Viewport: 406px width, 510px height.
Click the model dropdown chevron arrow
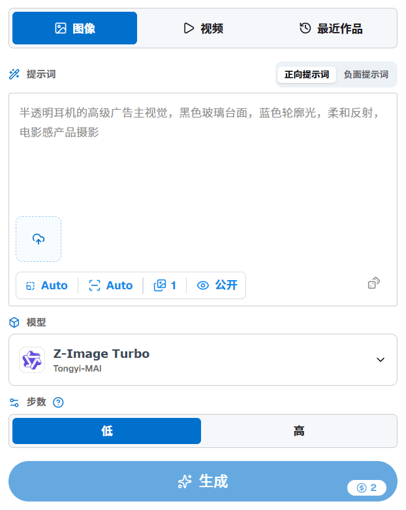click(381, 360)
